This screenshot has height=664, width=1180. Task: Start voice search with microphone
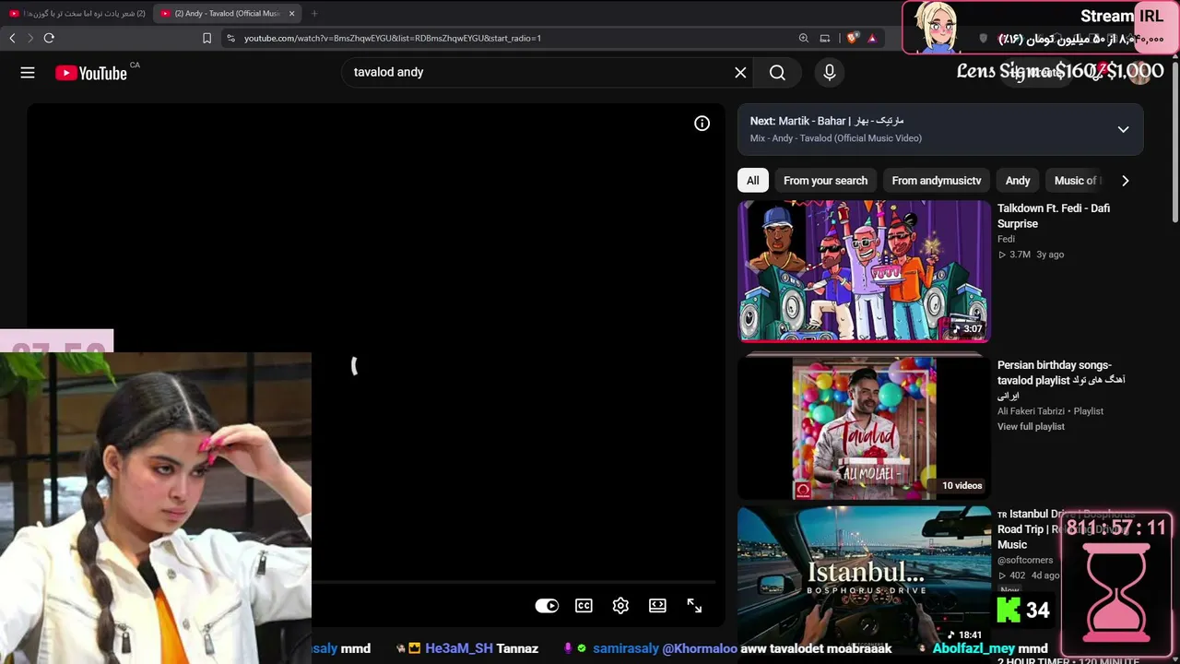click(x=830, y=73)
